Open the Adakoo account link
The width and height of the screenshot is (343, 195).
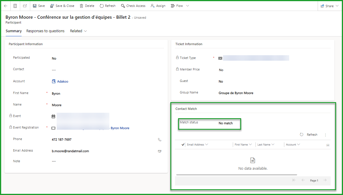point(62,81)
